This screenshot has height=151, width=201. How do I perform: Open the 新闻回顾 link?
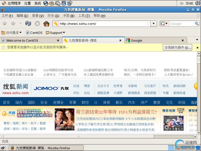click(x=179, y=86)
